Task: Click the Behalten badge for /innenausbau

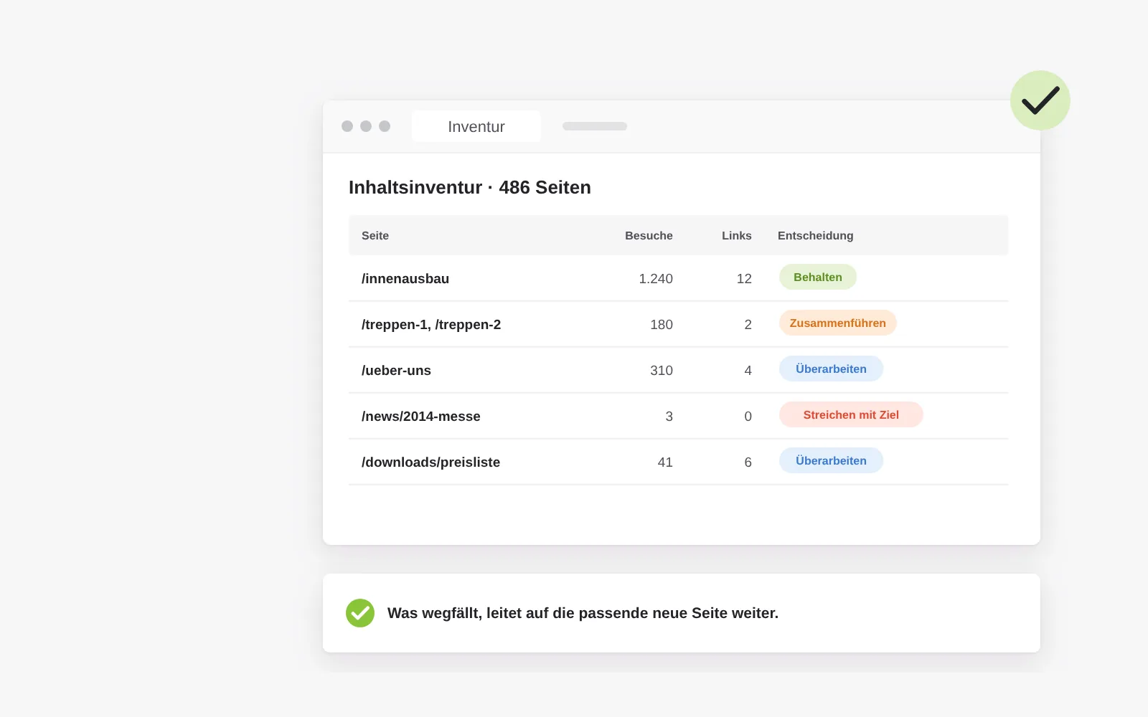Action: coord(818,277)
